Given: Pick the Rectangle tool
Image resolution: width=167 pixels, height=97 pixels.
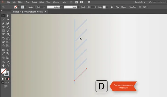Looking at the screenshot, I should (4, 31).
